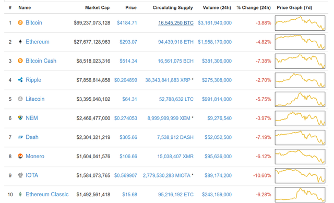
Task: Open the Dash name link
Action: point(32,137)
